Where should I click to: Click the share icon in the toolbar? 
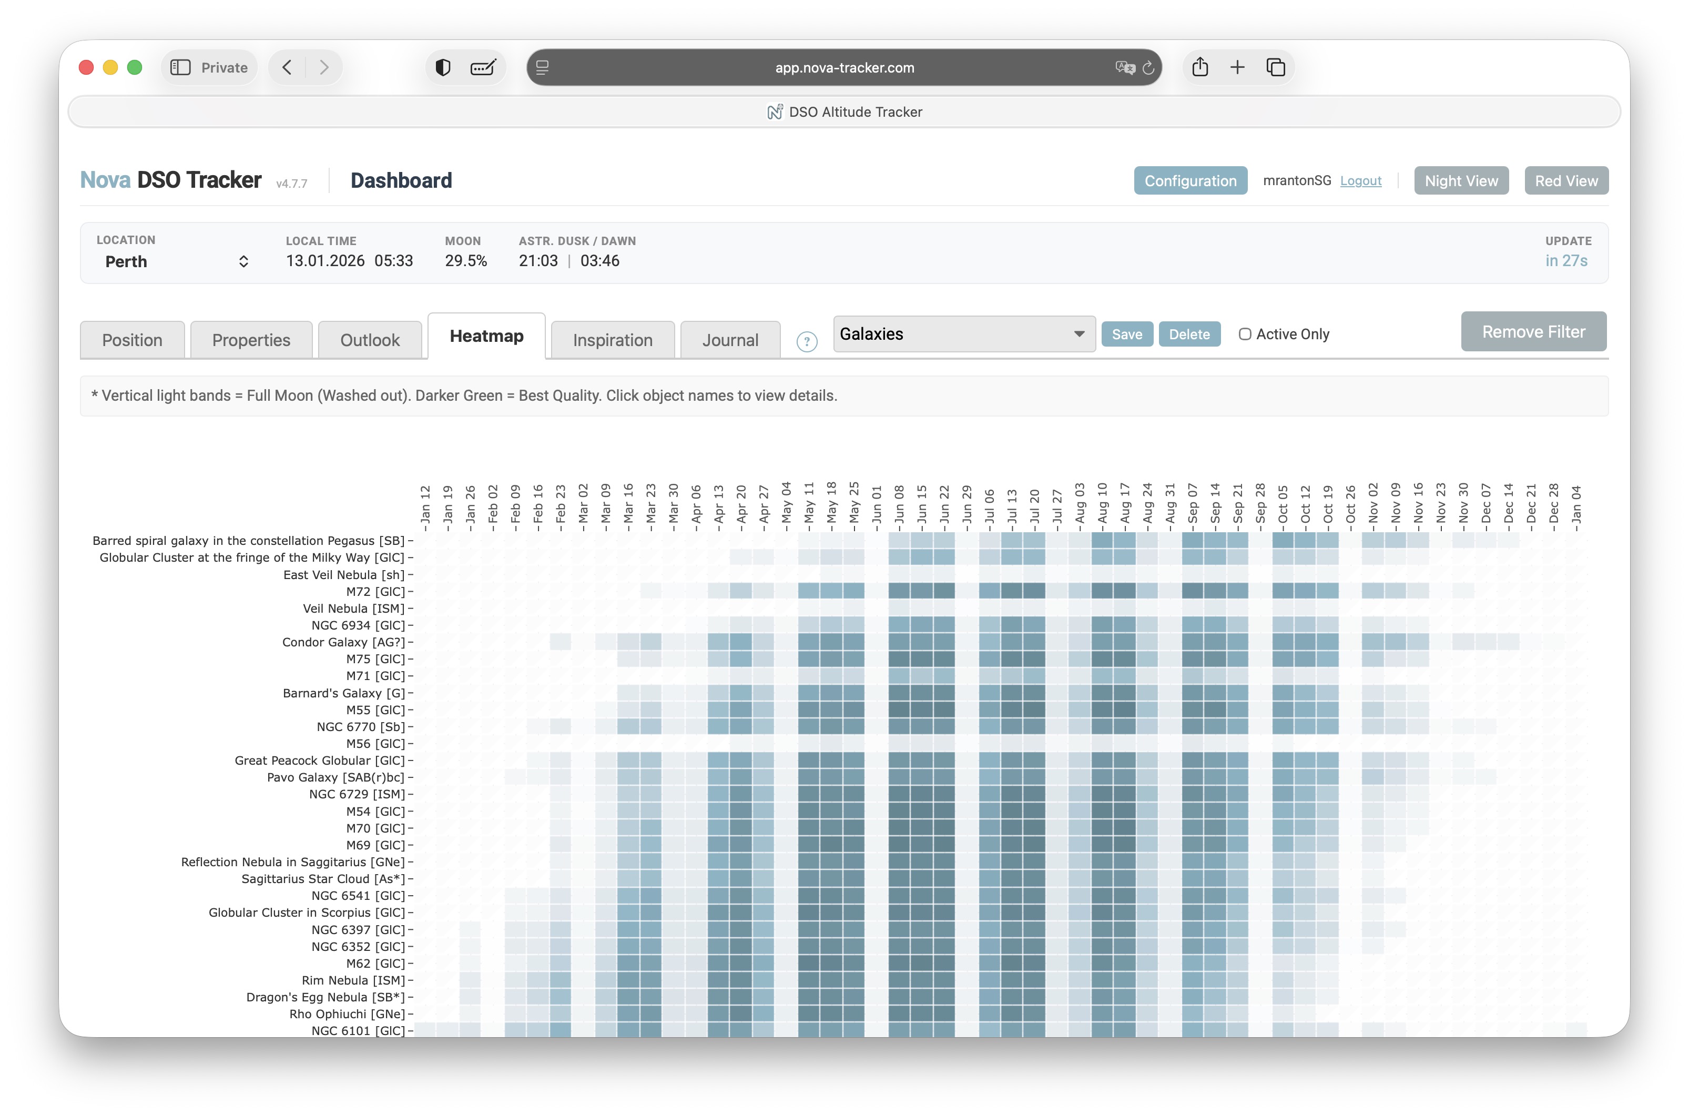(1200, 67)
